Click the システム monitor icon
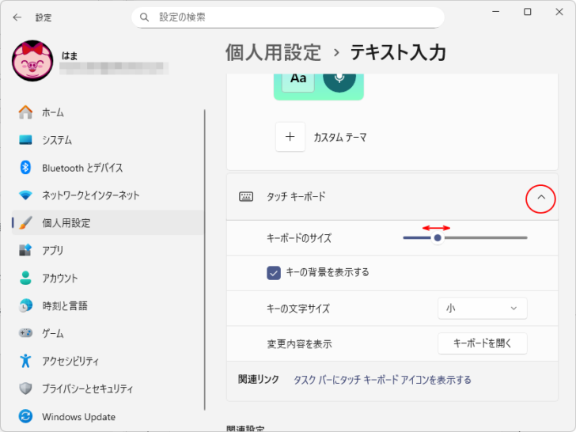This screenshot has height=432, width=576. click(x=25, y=140)
